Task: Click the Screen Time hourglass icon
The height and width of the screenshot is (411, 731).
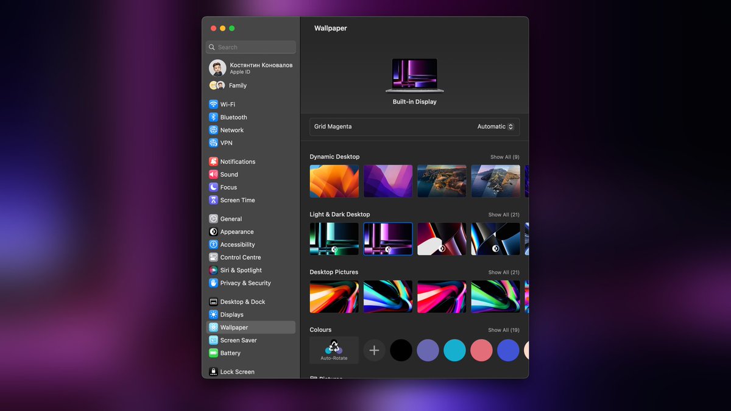Action: 214,200
